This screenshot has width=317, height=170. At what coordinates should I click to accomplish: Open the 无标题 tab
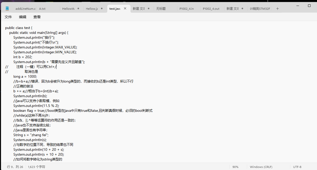click(x=161, y=8)
